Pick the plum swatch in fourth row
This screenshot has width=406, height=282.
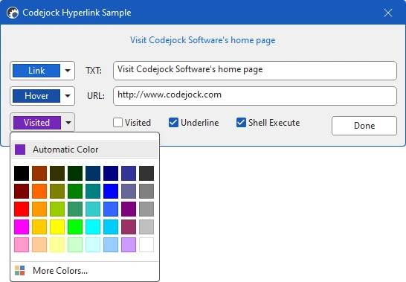pyautogui.click(x=129, y=227)
